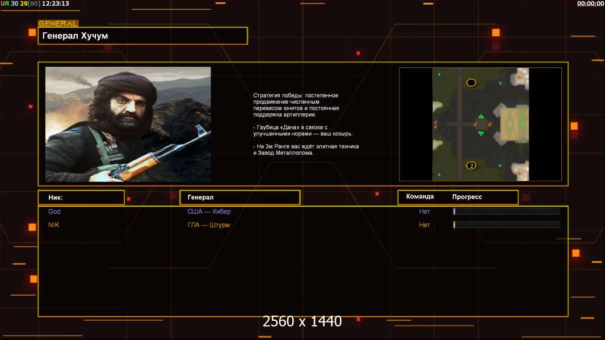Click the ГЛА — Штурм general entry
The height and width of the screenshot is (340, 605).
tap(208, 225)
